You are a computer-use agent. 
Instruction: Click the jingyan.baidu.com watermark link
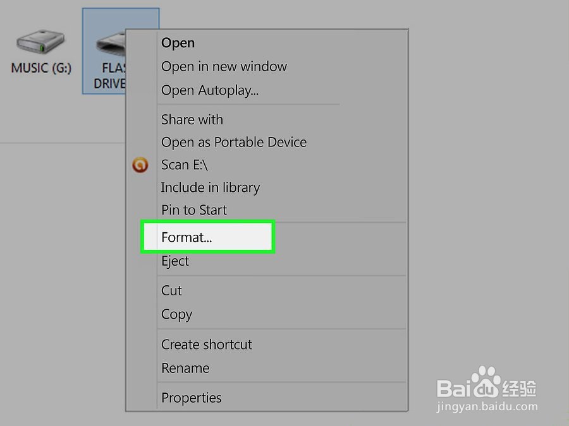[487, 407]
